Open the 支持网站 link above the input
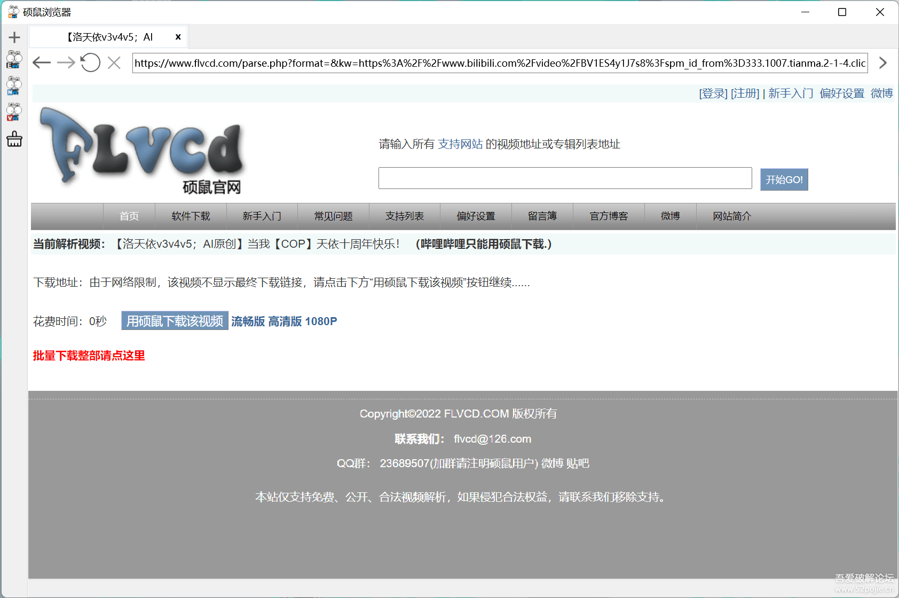 click(460, 144)
